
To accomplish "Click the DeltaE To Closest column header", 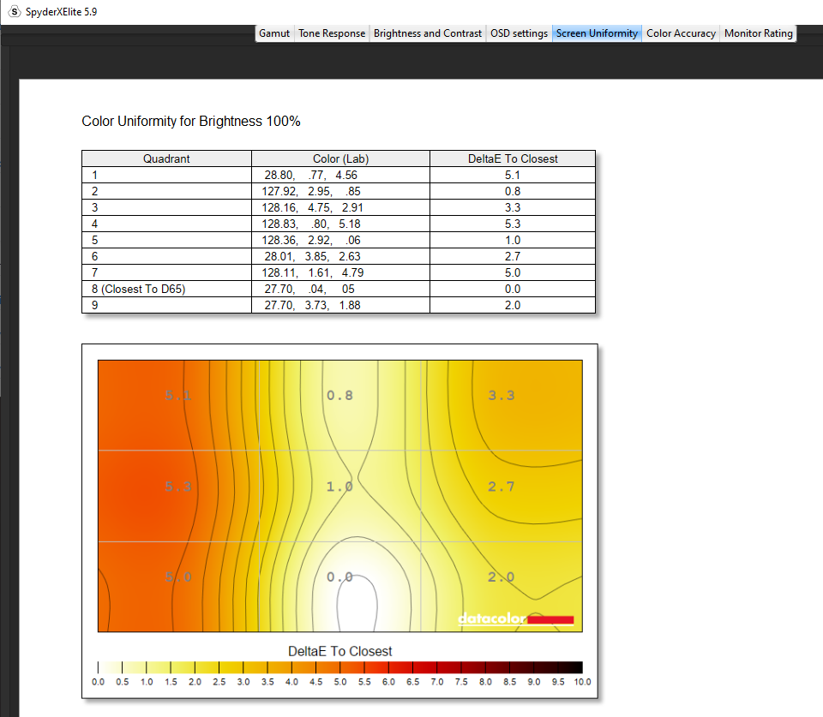I will coord(512,158).
